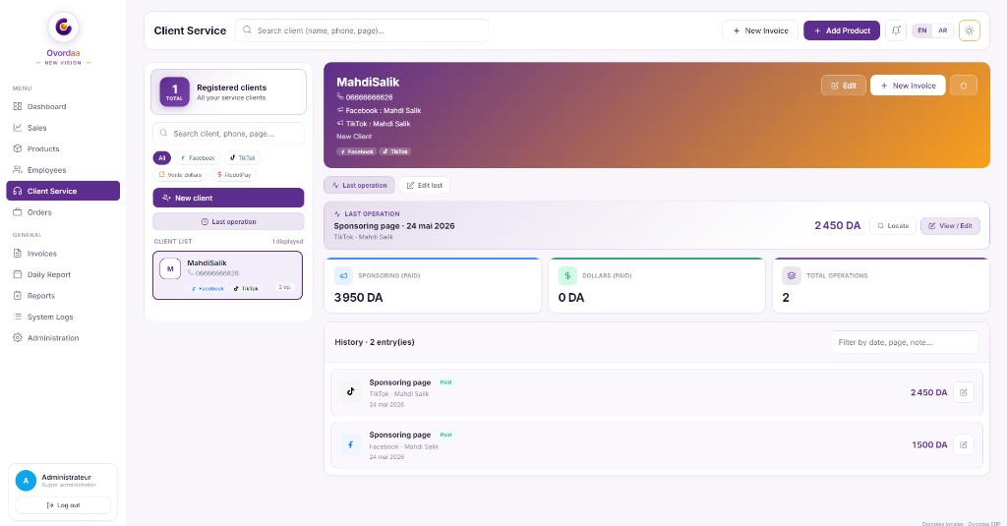Edit the 1500 DA sponsoring entry

click(x=964, y=444)
